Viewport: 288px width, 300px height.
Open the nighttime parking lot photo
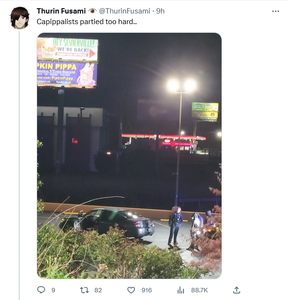(129, 156)
